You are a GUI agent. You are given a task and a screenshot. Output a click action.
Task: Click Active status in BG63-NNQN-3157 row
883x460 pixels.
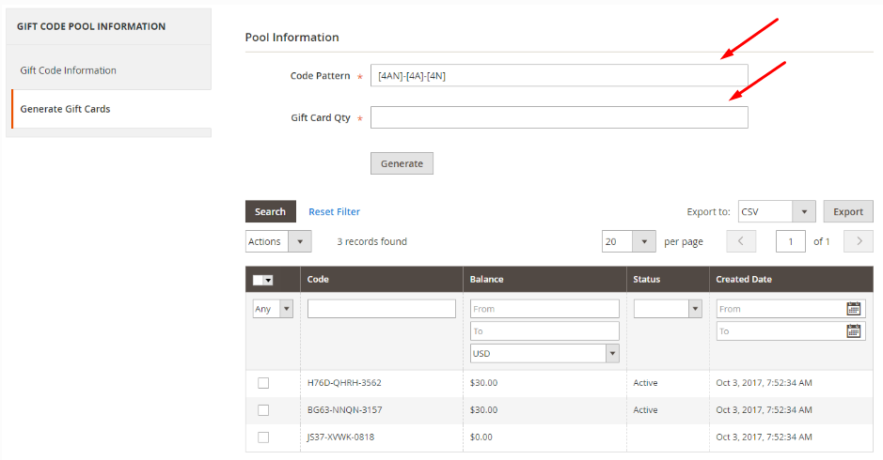pos(645,410)
